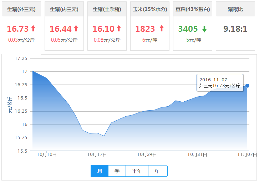Click the -5元/吨 change text

[x=193, y=40]
